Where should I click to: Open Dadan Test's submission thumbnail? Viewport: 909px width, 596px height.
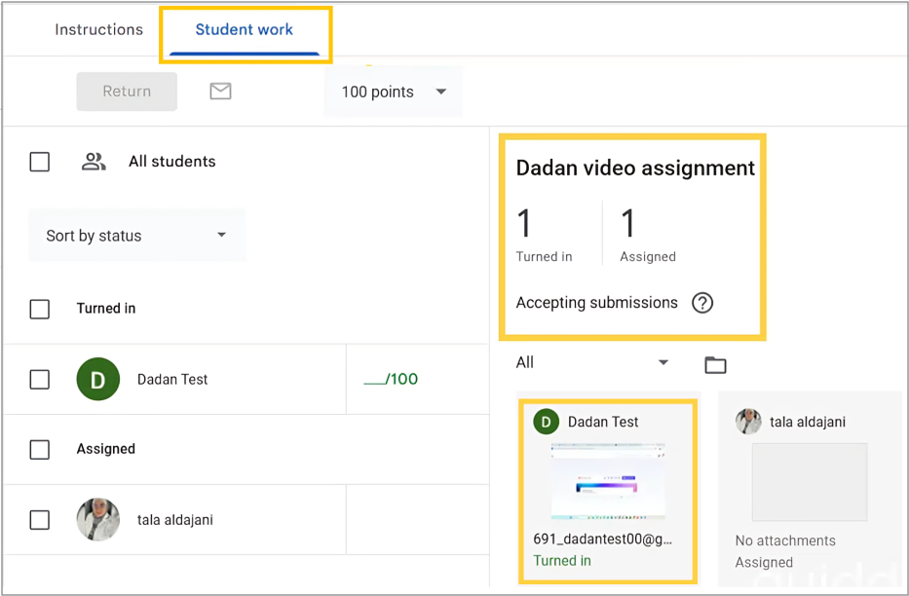(608, 482)
